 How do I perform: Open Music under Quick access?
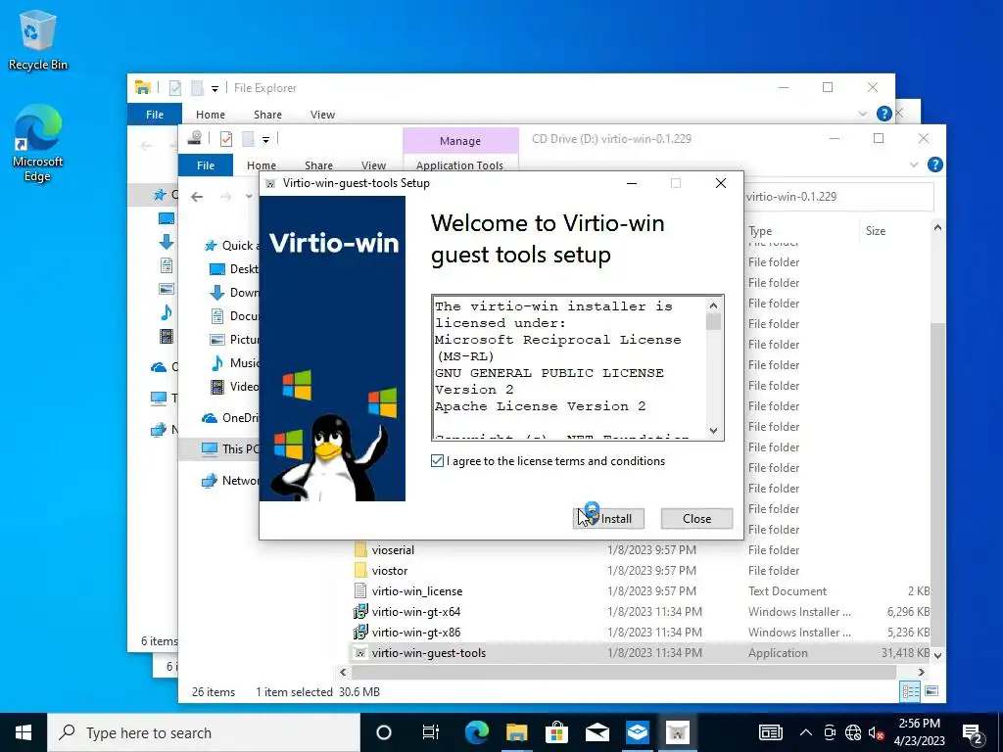tap(235, 363)
